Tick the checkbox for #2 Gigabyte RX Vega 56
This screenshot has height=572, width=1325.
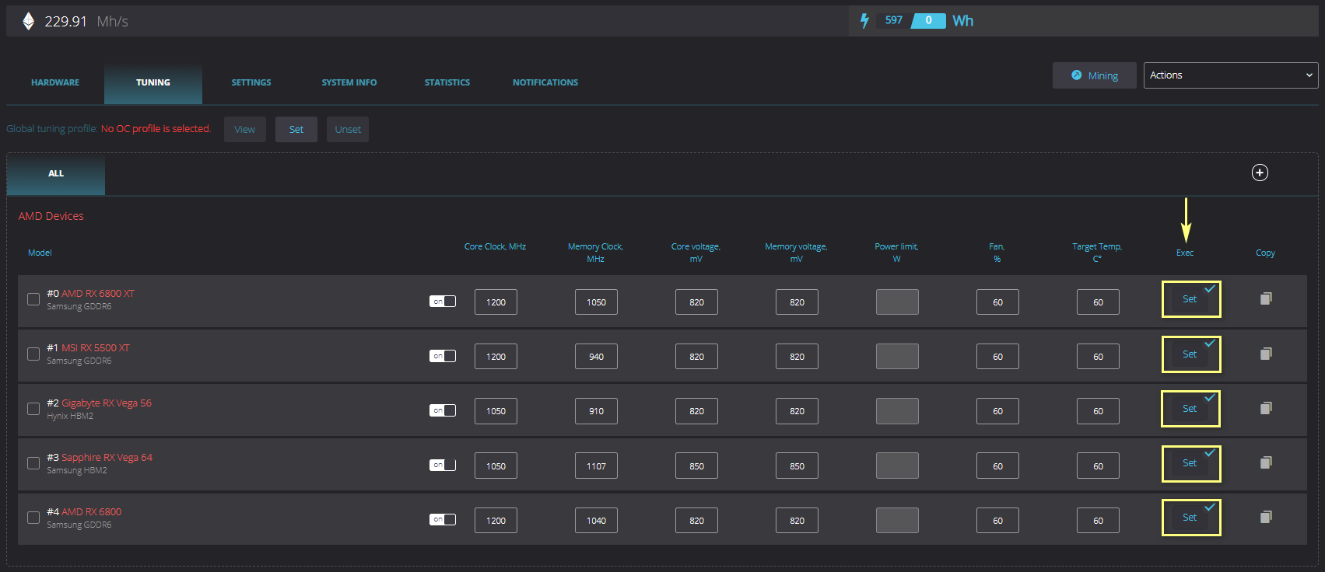[33, 409]
